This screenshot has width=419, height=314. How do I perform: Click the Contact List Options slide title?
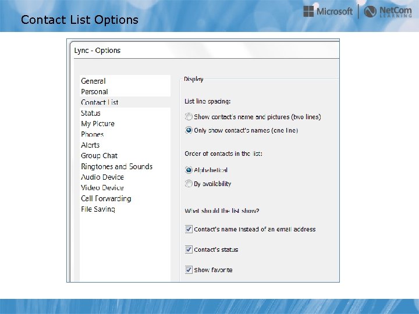point(80,20)
